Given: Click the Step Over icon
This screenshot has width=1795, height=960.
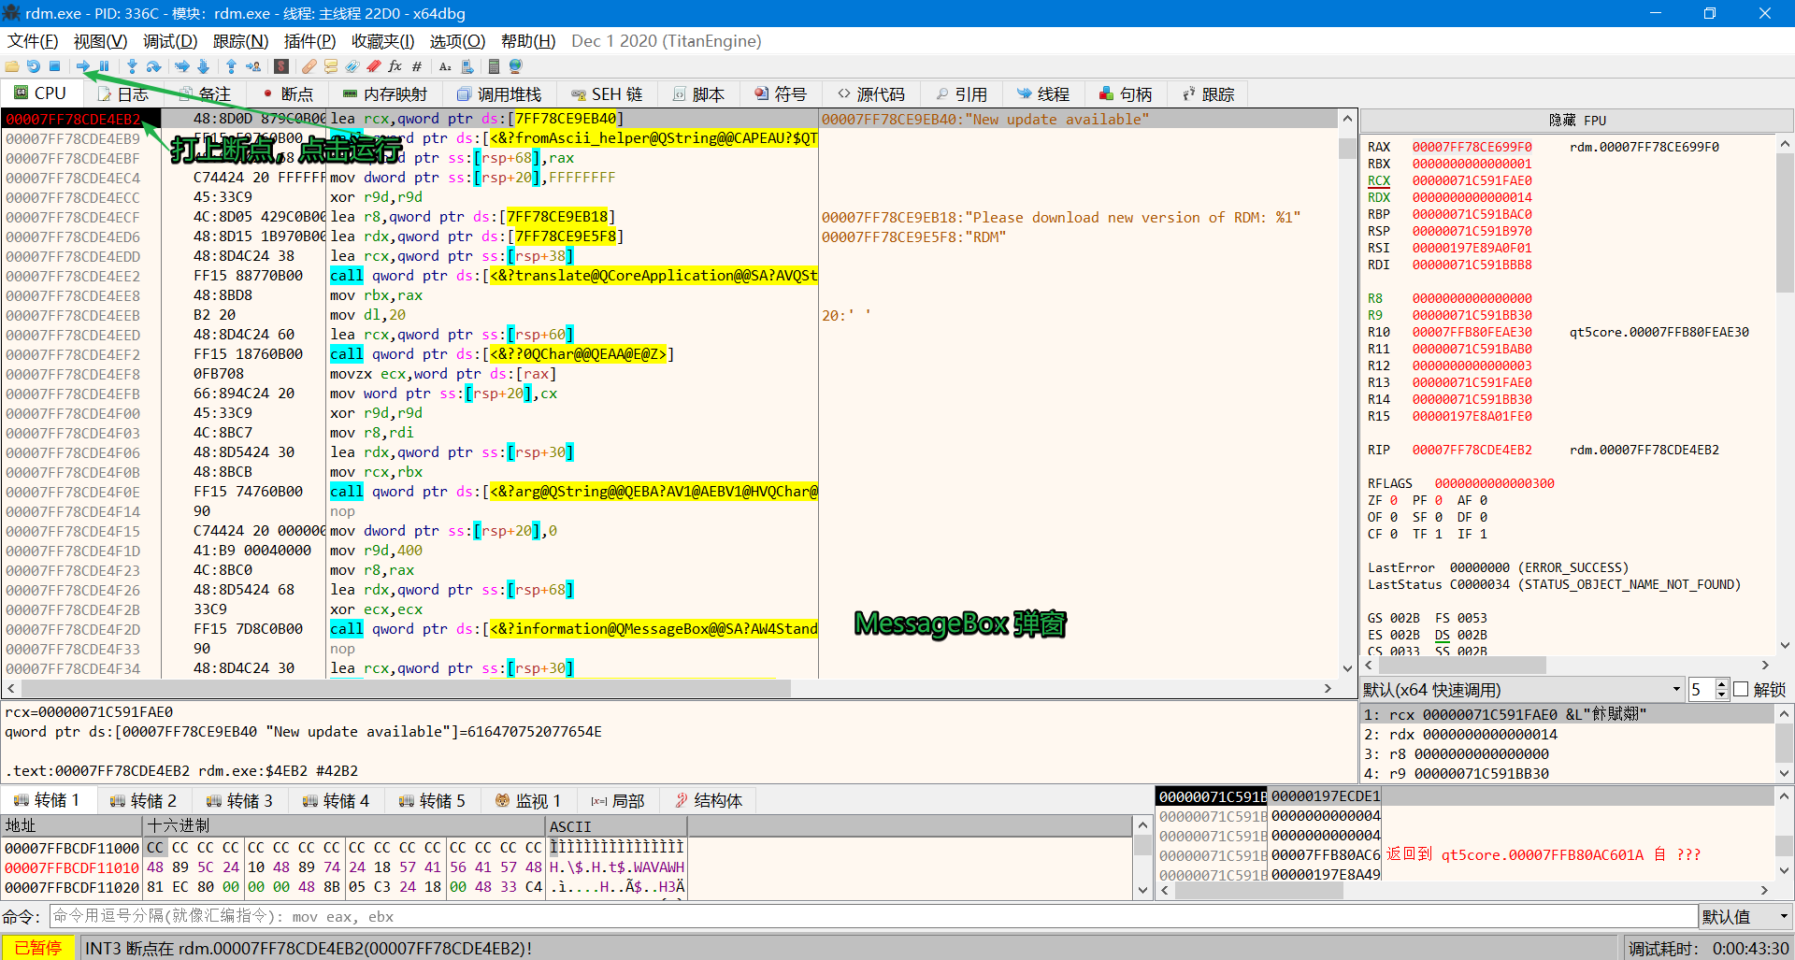Looking at the screenshot, I should 154,66.
